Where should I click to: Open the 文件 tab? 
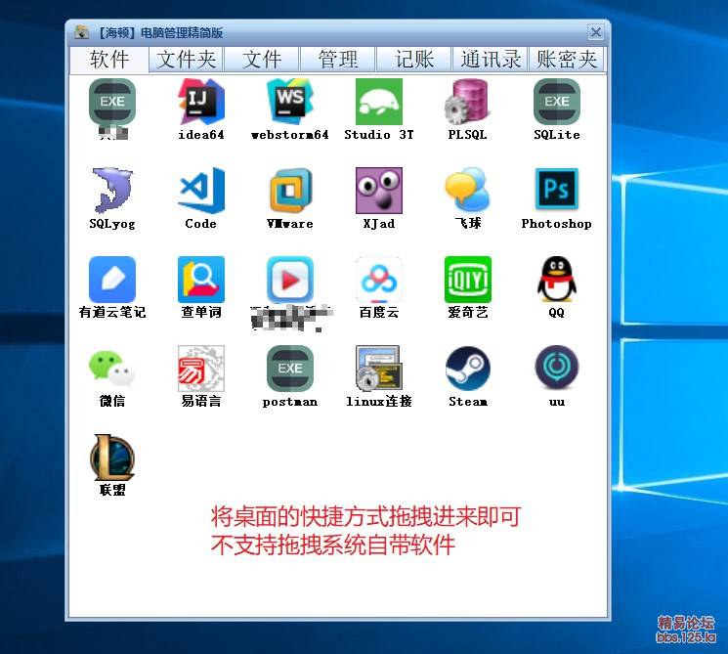point(262,60)
